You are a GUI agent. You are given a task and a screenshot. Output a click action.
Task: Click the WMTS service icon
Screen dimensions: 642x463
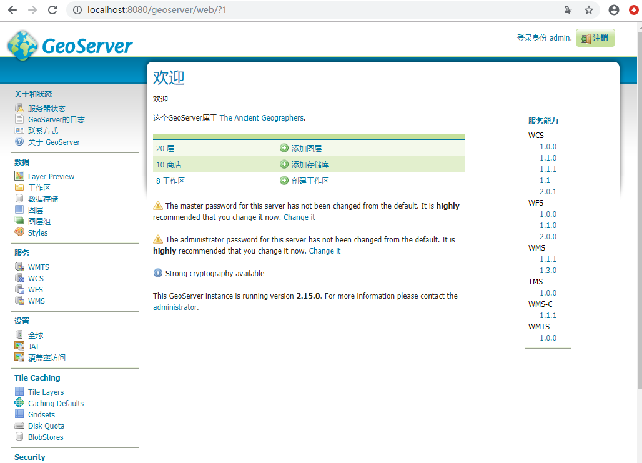[x=19, y=266]
